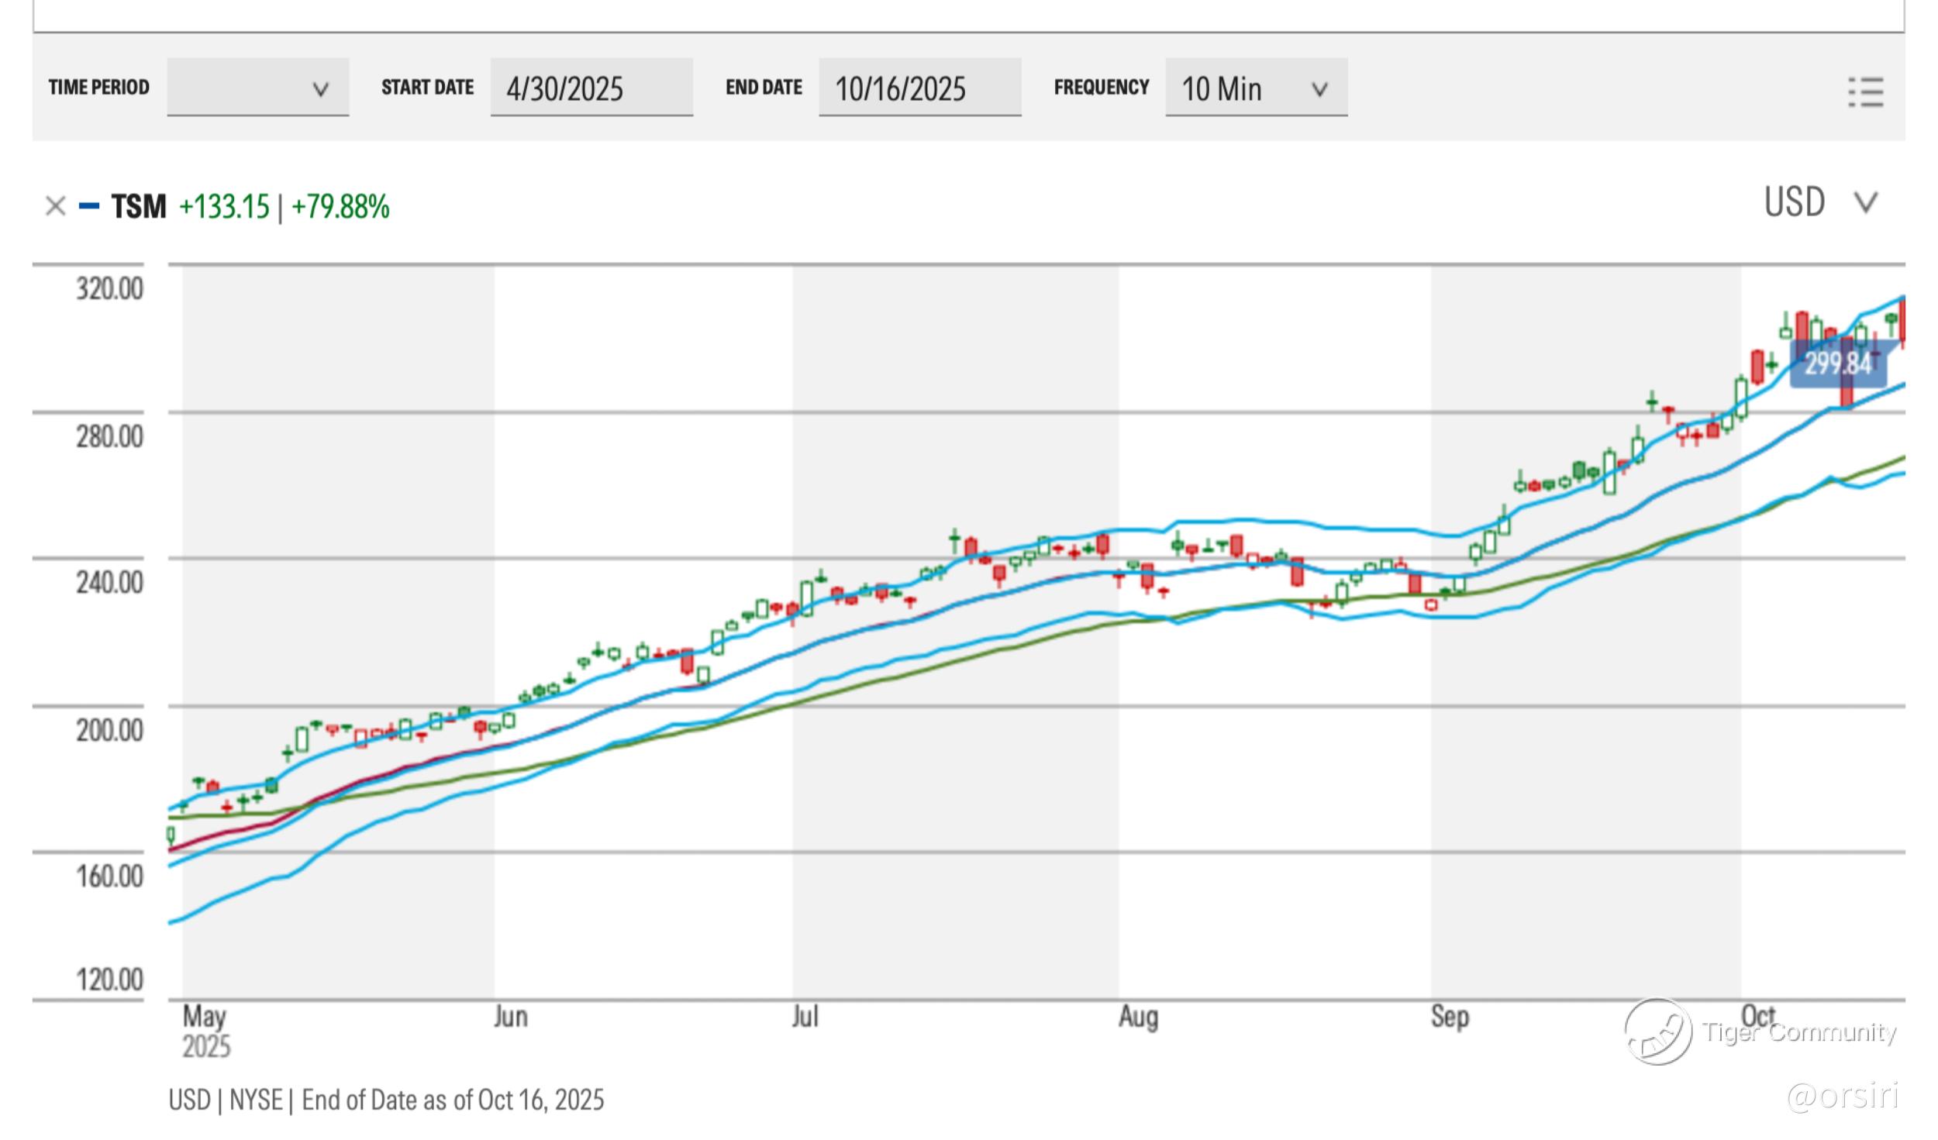
Task: Click the TSM blue line color swatch
Action: pos(89,206)
